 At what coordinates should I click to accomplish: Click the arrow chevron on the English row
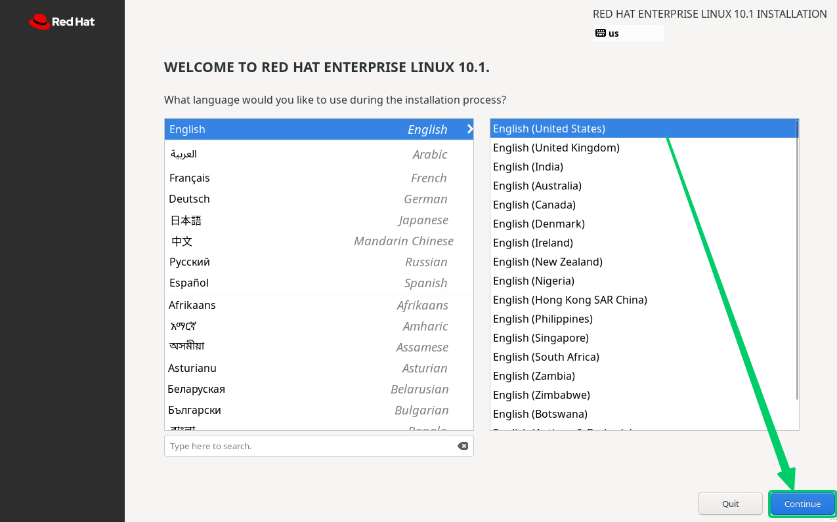point(469,129)
